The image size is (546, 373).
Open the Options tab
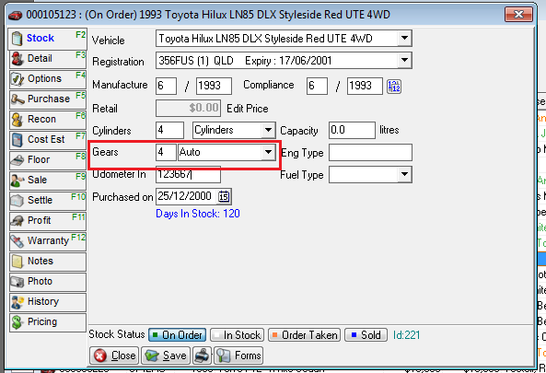[47, 79]
